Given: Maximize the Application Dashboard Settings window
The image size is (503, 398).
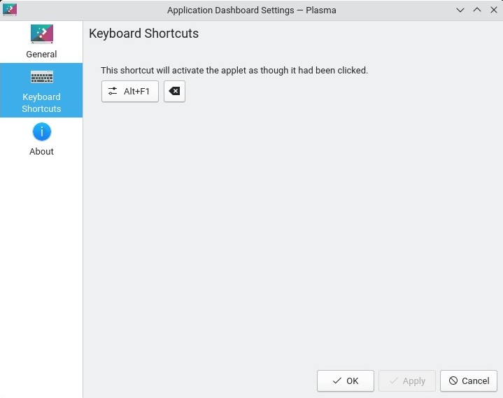Looking at the screenshot, I should (x=477, y=10).
